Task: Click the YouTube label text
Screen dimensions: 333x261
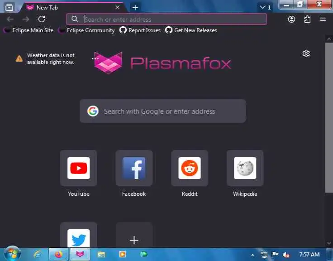Action: click(x=79, y=194)
